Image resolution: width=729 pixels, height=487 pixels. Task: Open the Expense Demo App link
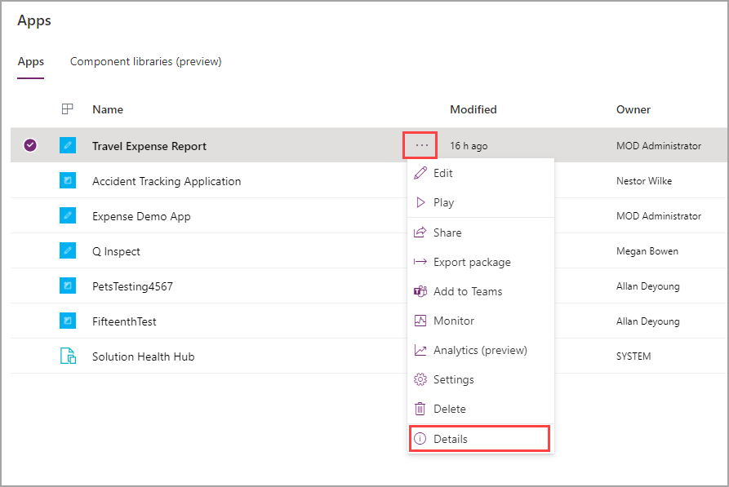coord(141,216)
